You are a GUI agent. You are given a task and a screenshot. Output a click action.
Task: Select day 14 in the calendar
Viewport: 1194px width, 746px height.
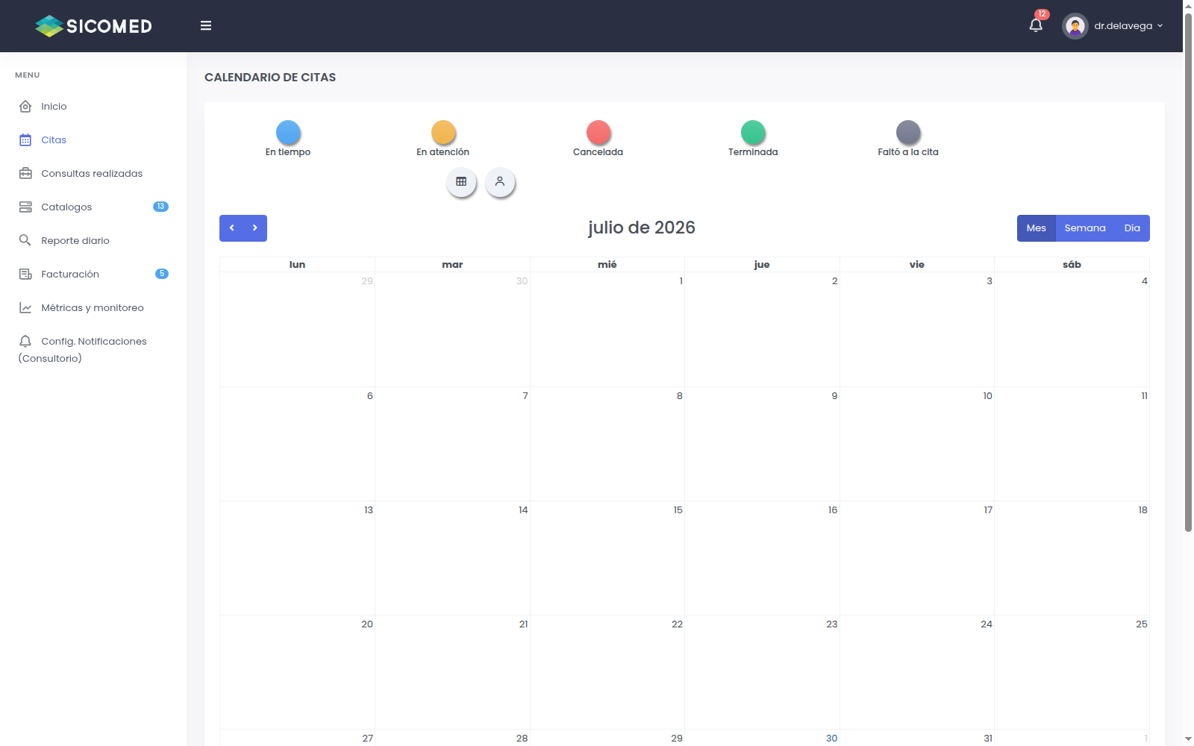(452, 558)
